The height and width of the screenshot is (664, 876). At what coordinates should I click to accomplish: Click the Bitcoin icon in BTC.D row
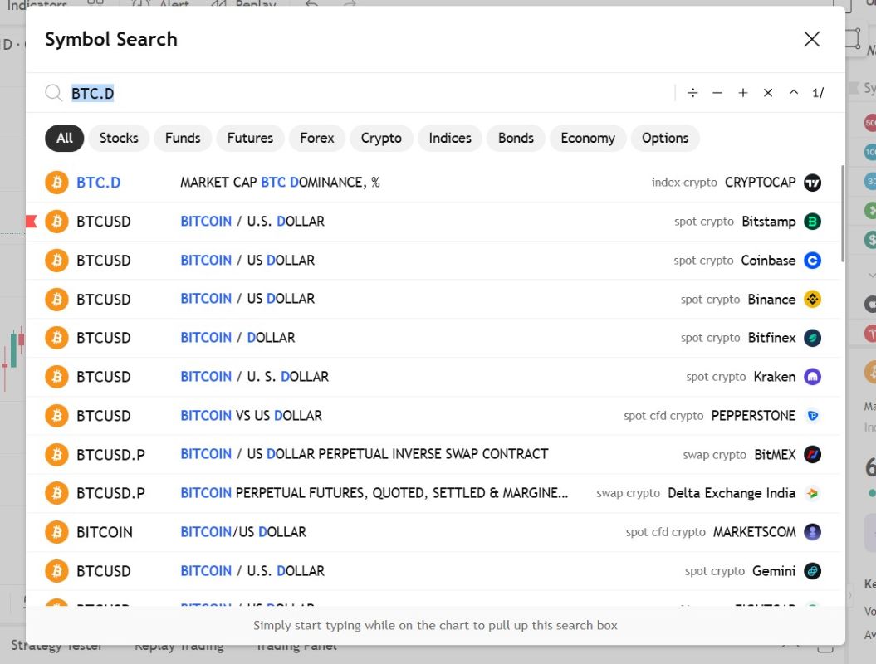point(56,183)
